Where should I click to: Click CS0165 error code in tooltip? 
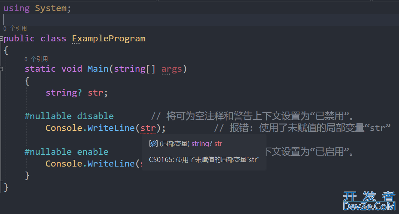coord(161,160)
